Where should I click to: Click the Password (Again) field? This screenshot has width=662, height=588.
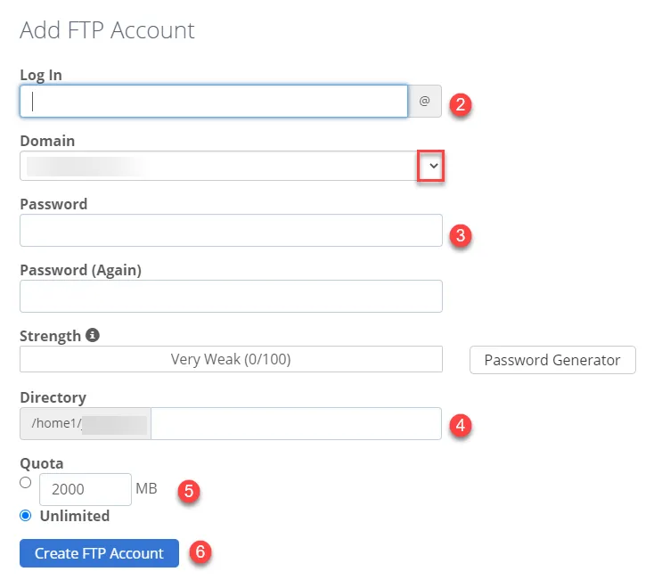(x=231, y=297)
